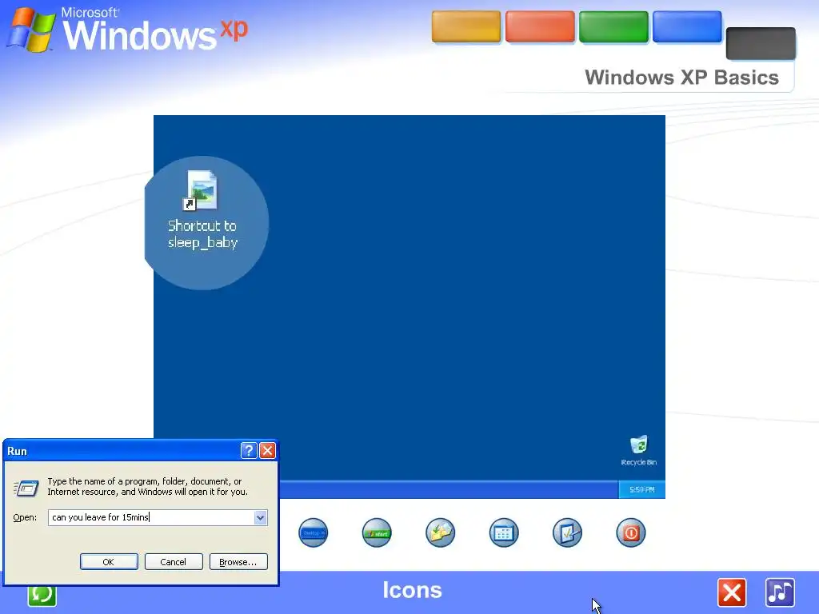Click the 5:59 PM taskbar clock

pos(641,490)
